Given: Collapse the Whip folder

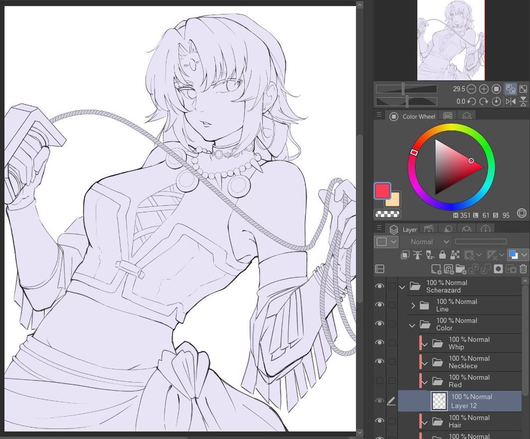Looking at the screenshot, I should pos(425,344).
